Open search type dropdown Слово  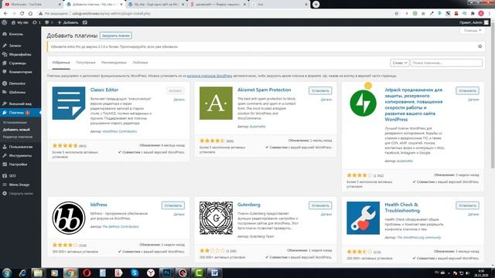pyautogui.click(x=400, y=63)
